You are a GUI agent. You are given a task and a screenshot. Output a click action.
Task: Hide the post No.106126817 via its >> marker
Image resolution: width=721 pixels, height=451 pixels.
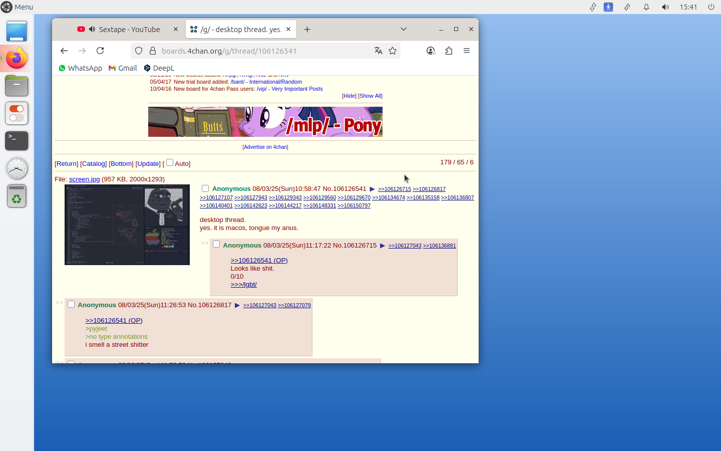click(59, 303)
